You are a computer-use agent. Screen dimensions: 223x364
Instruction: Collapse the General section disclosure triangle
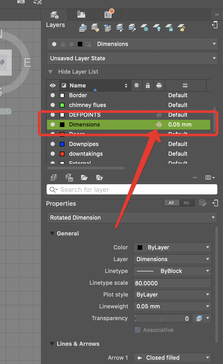click(x=52, y=233)
